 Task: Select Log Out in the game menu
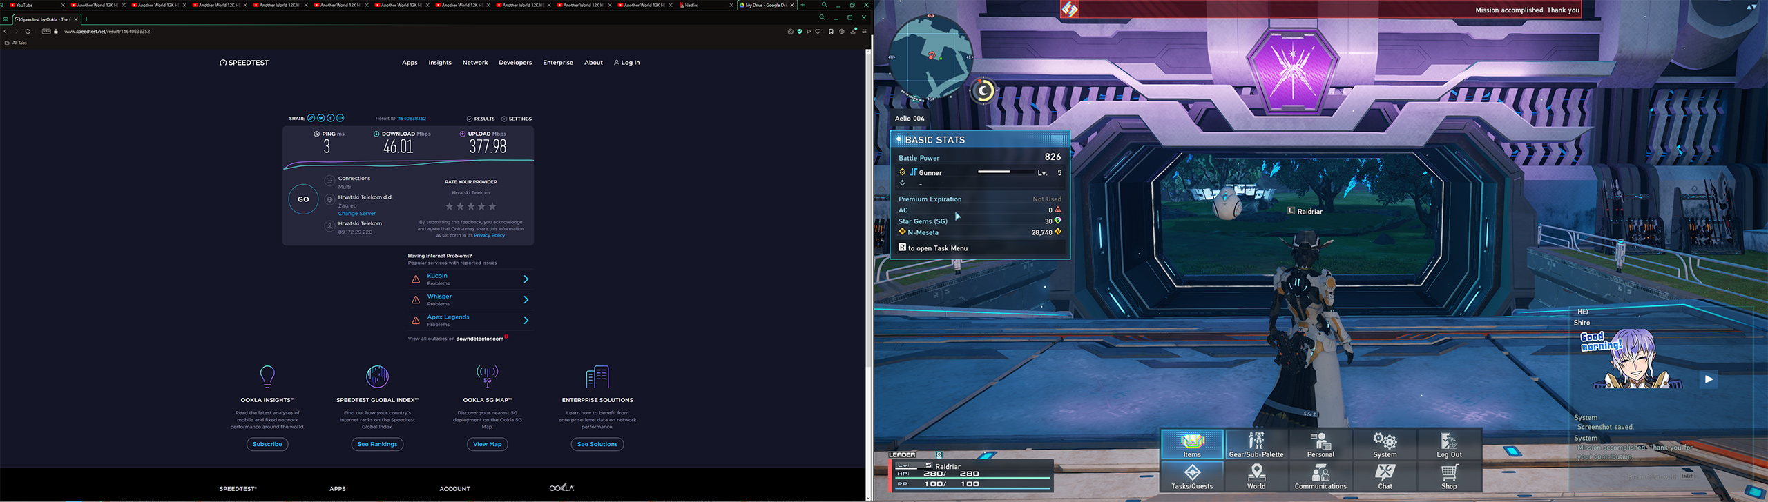point(1449,444)
